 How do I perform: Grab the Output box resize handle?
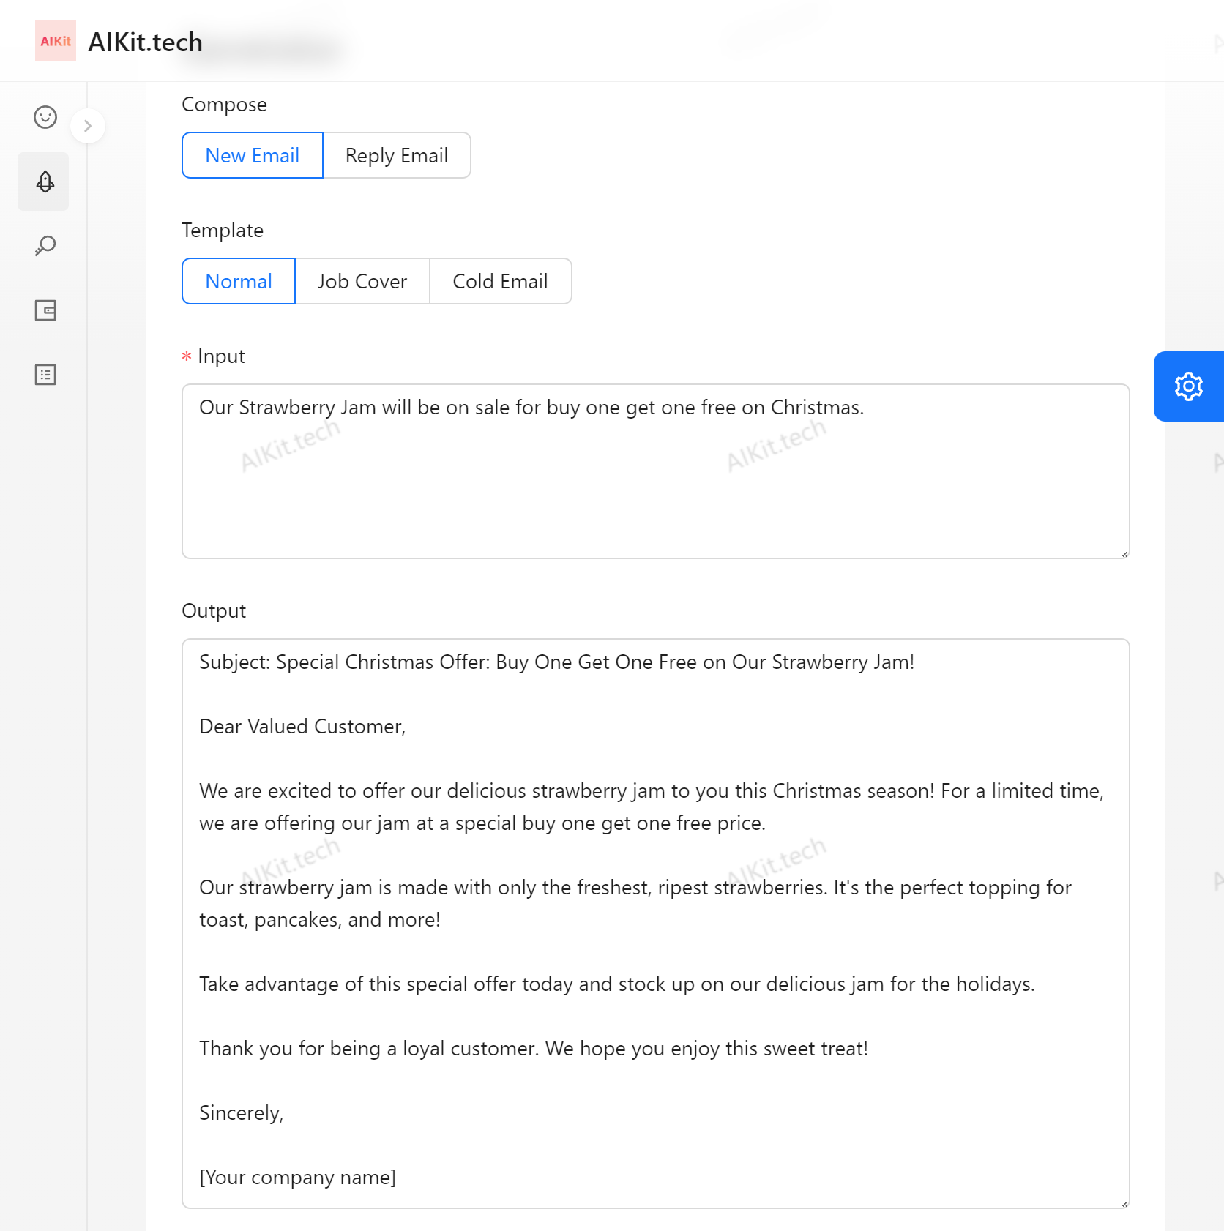[x=1124, y=1203]
